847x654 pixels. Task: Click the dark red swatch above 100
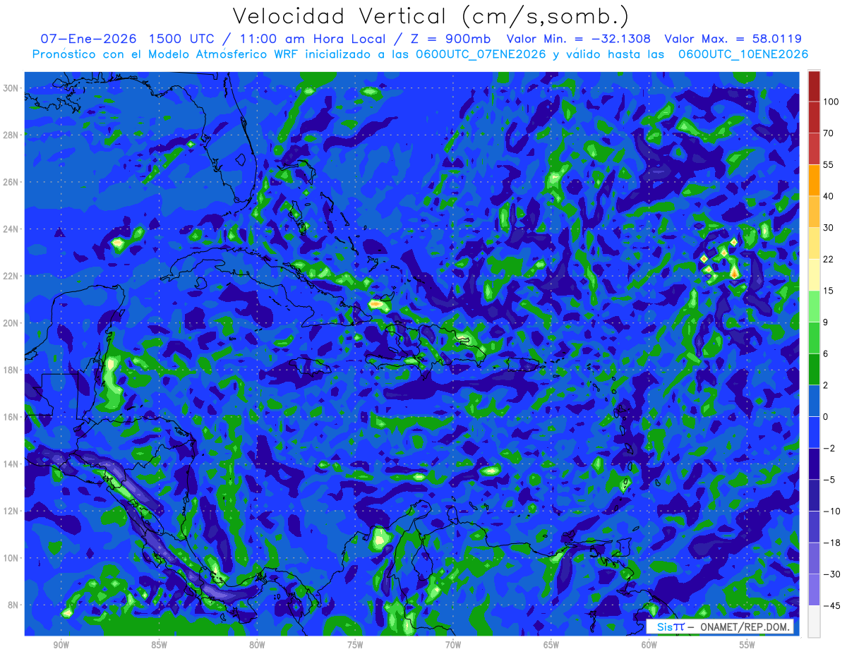814,86
